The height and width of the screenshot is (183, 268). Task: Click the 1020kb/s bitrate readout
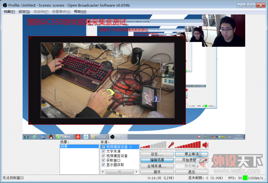pos(255,178)
